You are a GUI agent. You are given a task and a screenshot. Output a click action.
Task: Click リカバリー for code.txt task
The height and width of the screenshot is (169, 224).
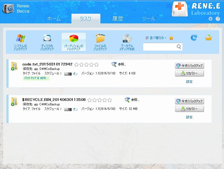(189, 73)
